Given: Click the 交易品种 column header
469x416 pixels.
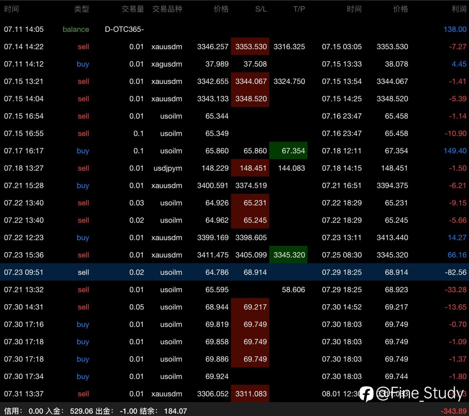Looking at the screenshot, I should click(x=167, y=9).
